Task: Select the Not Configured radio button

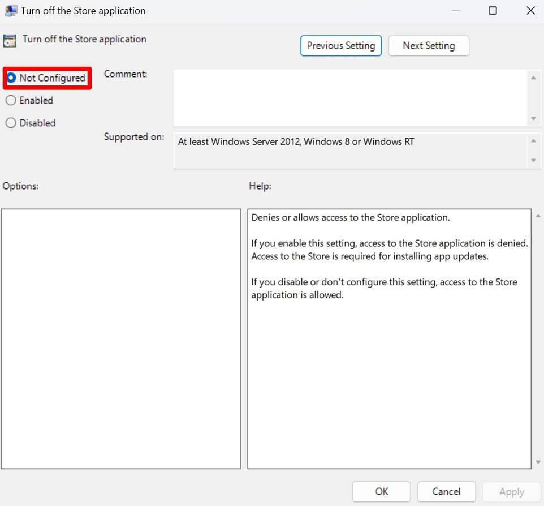Action: click(x=11, y=78)
